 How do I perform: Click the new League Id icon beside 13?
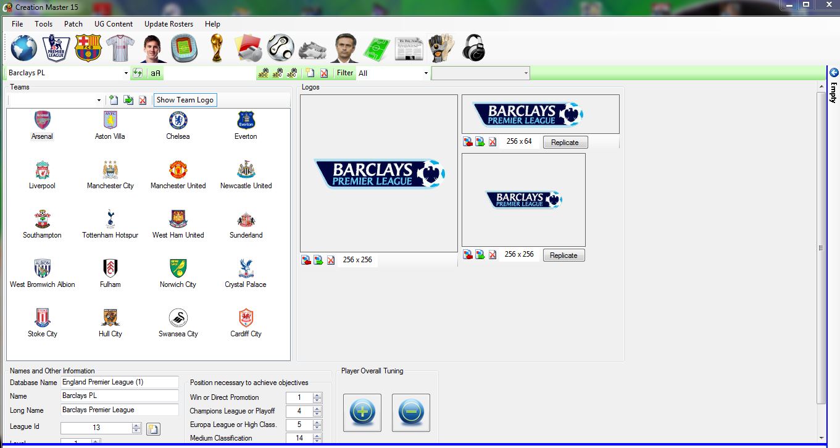point(153,429)
